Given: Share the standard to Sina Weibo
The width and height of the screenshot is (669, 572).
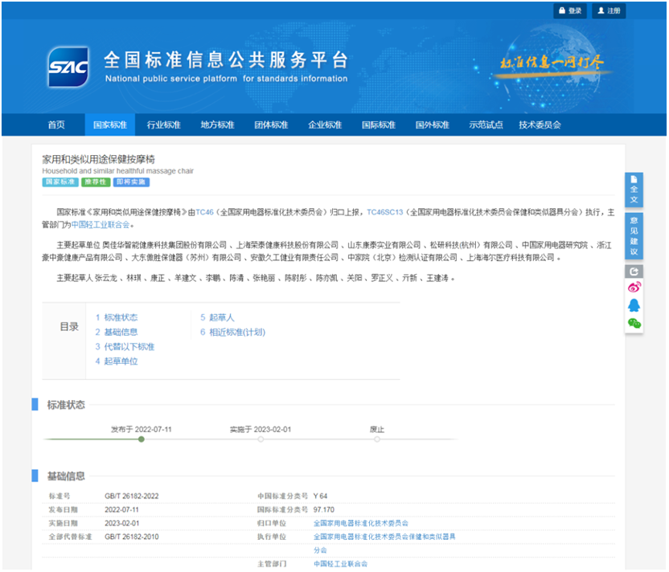Looking at the screenshot, I should click(x=634, y=288).
